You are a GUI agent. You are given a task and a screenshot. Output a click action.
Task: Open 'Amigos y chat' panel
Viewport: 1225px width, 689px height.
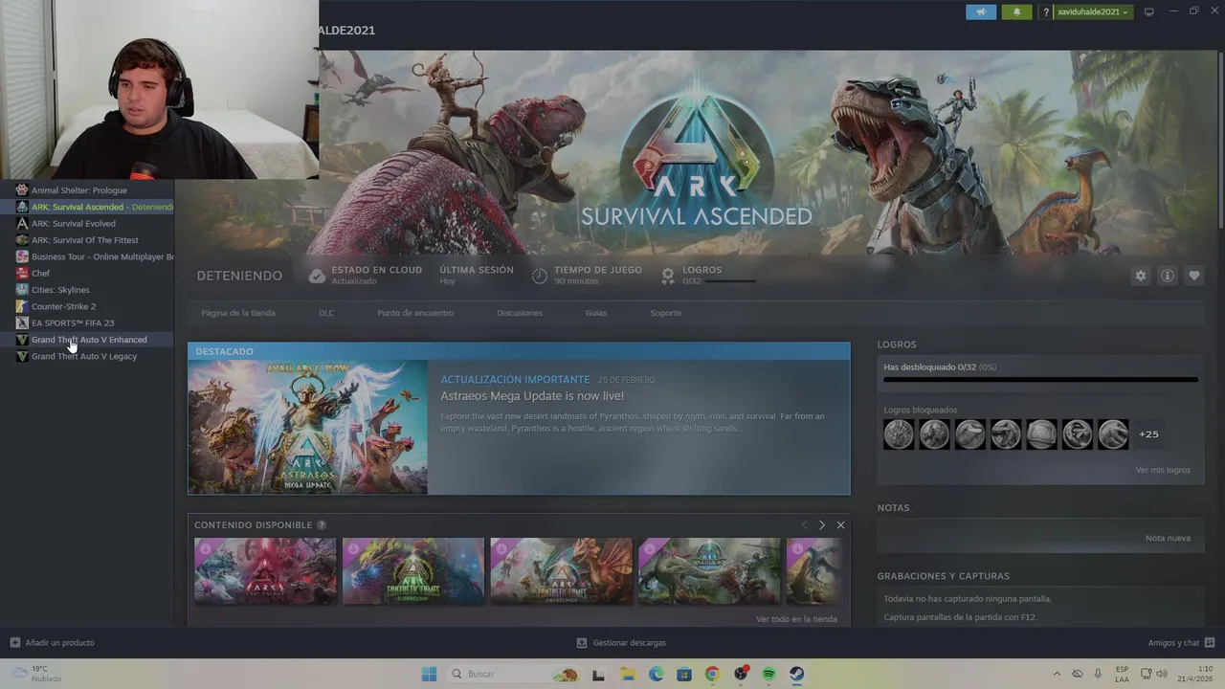(x=1181, y=643)
